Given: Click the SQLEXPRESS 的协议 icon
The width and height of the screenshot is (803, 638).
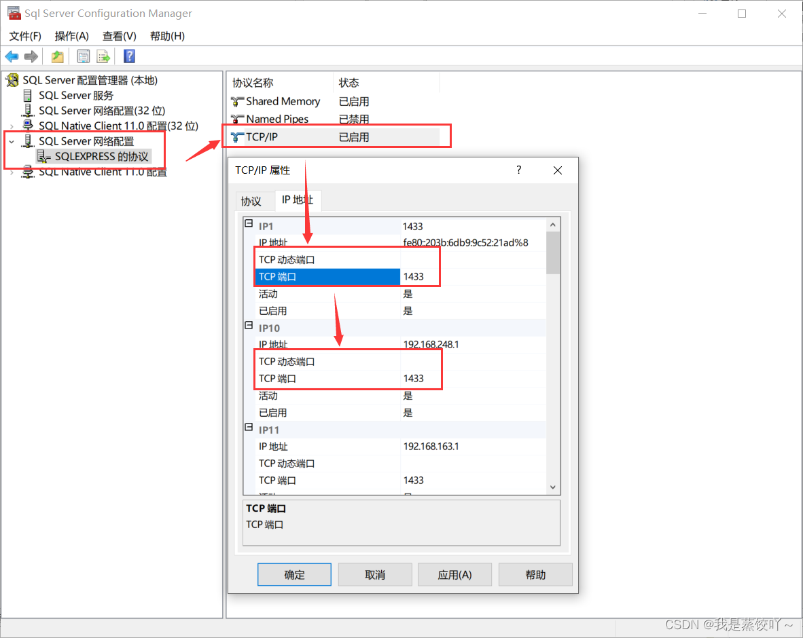Looking at the screenshot, I should pos(43,156).
